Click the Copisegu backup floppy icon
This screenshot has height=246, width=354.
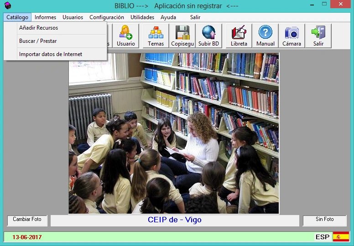(x=182, y=36)
